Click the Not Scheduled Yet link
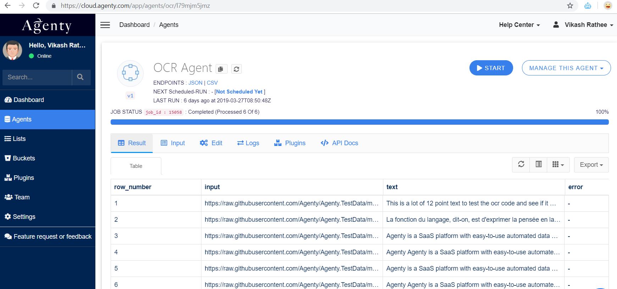The image size is (617, 289). click(x=239, y=92)
